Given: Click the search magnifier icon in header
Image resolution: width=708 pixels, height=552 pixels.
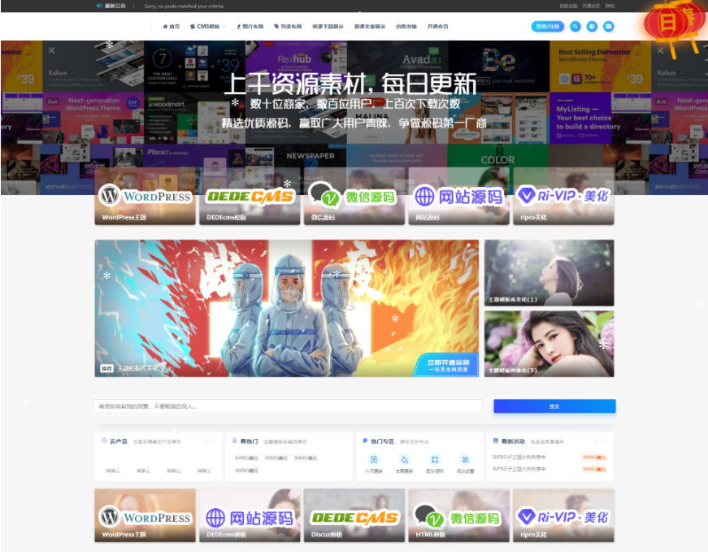Looking at the screenshot, I should coord(576,26).
